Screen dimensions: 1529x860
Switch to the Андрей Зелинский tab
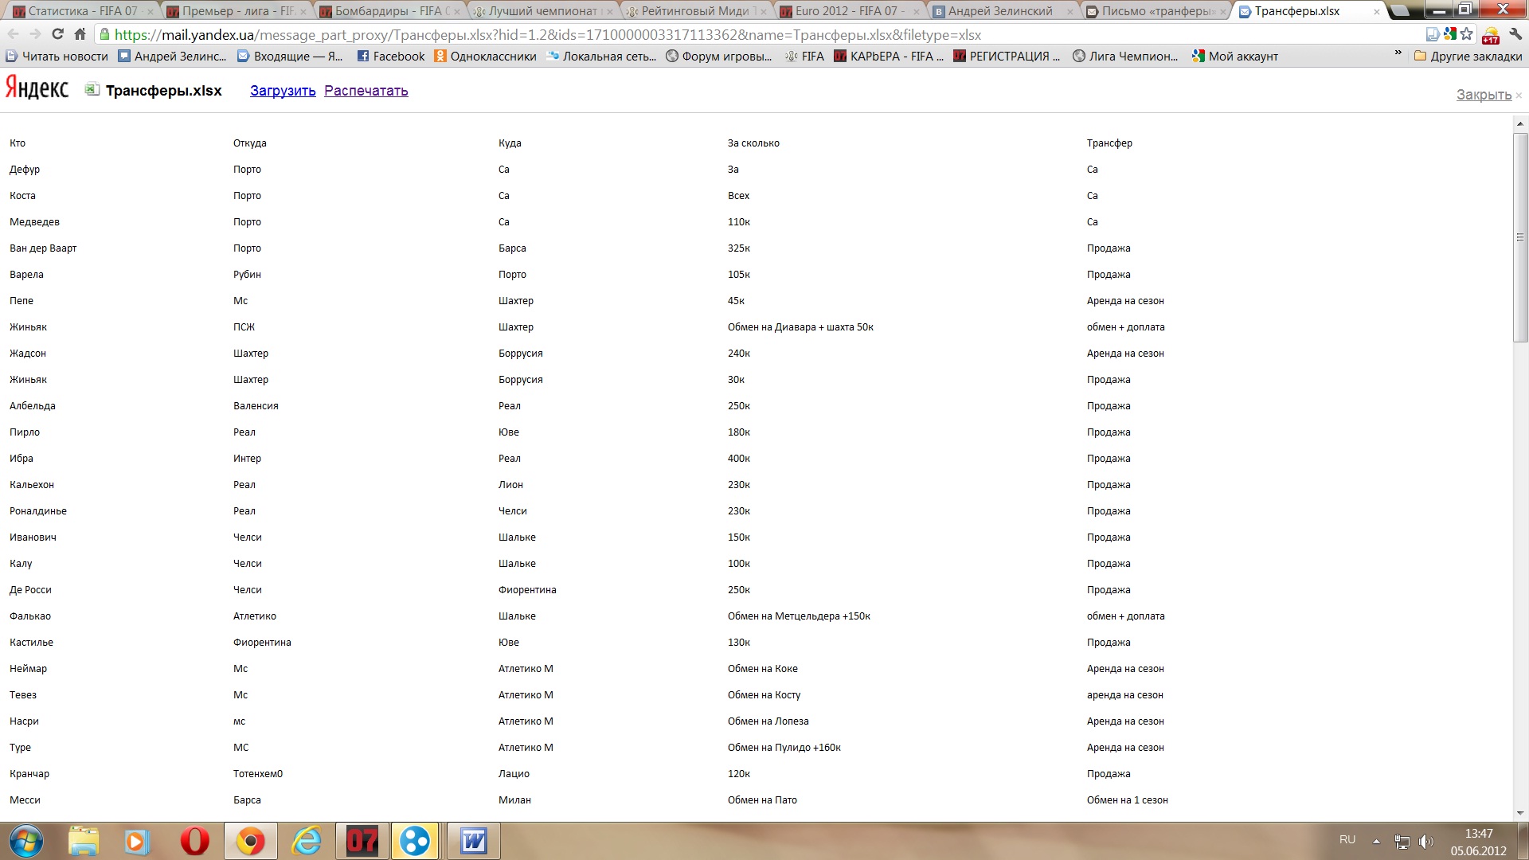pos(1002,11)
